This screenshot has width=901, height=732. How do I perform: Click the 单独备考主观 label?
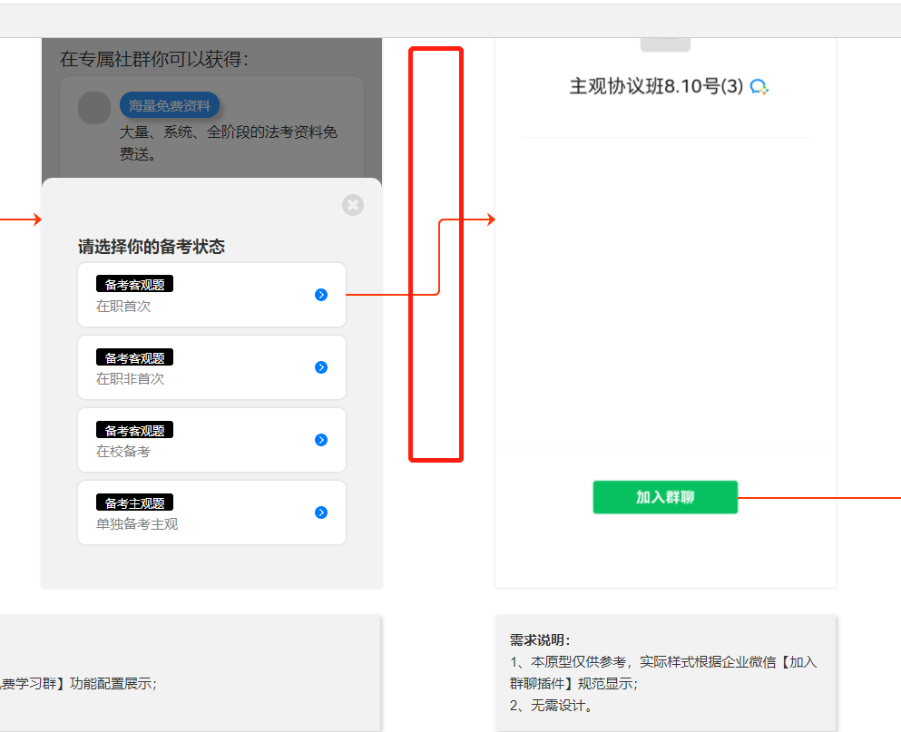137,524
